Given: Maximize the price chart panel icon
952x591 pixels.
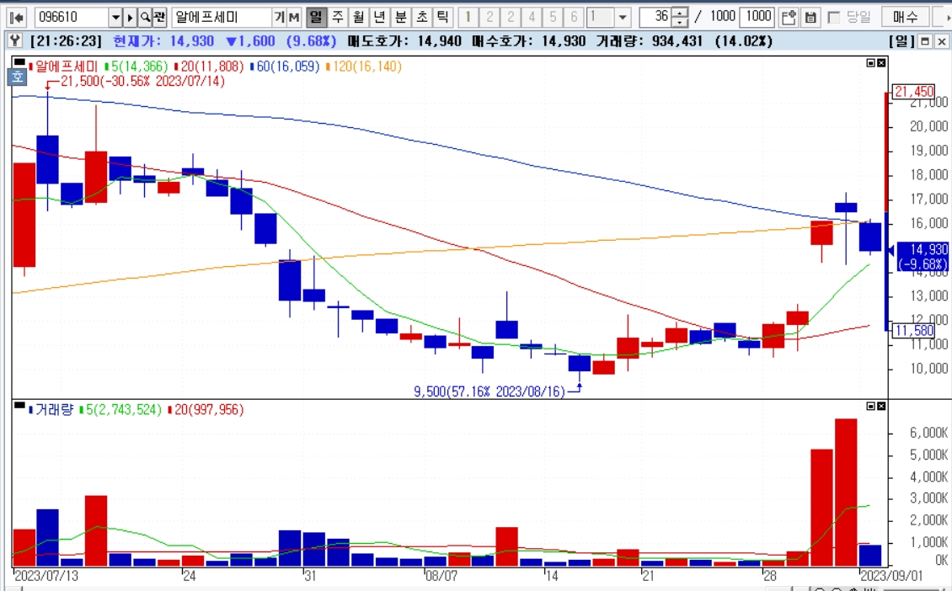Looking at the screenshot, I should 871,63.
